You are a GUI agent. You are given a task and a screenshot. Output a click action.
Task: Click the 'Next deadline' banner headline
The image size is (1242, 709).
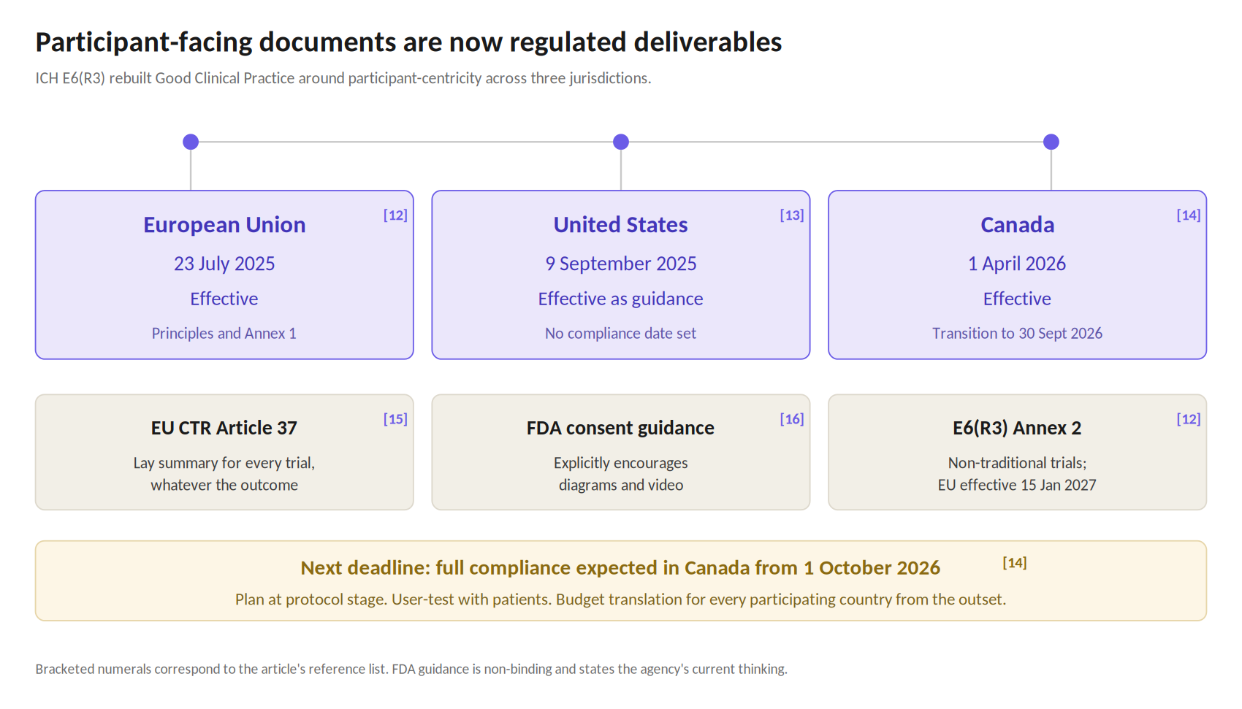620,568
